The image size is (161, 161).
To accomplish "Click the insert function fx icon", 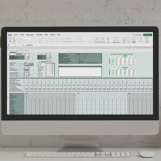I will (24, 45).
